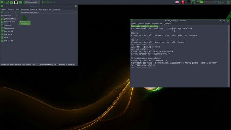Click the folder icon before the path bar
Viewport: 231px width, 130px height.
pyautogui.click(x=18, y=12)
